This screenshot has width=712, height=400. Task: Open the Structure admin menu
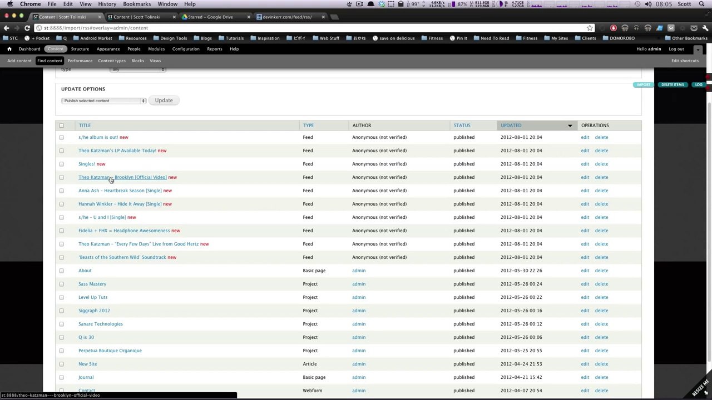(80, 49)
